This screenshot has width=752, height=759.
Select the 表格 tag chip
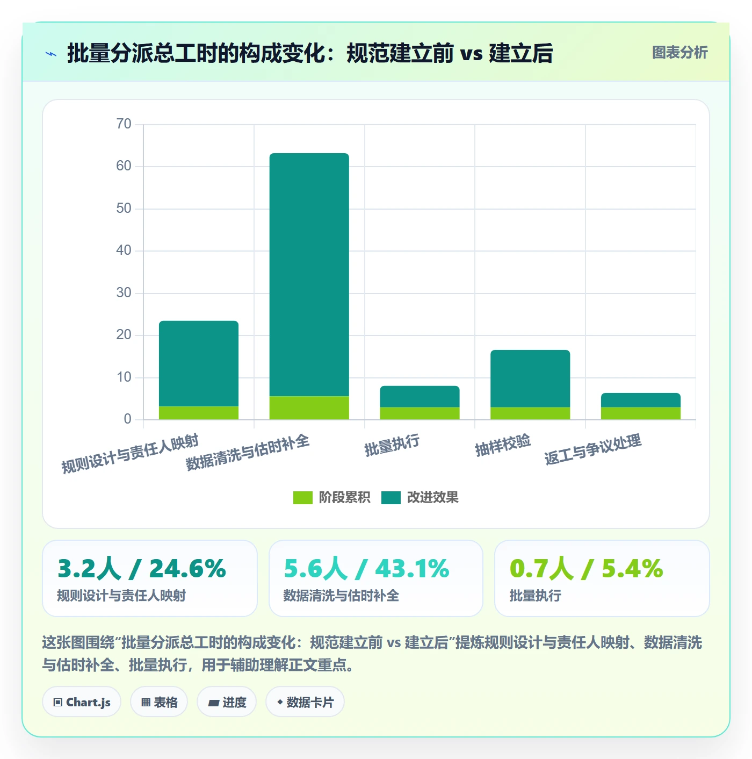[x=159, y=702]
